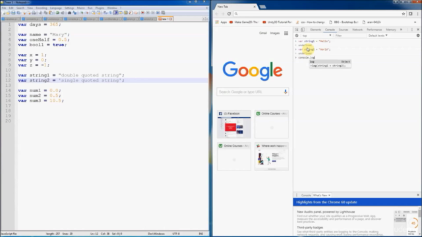
Task: Select the Console tab in the bottom drawer
Action: (306, 196)
